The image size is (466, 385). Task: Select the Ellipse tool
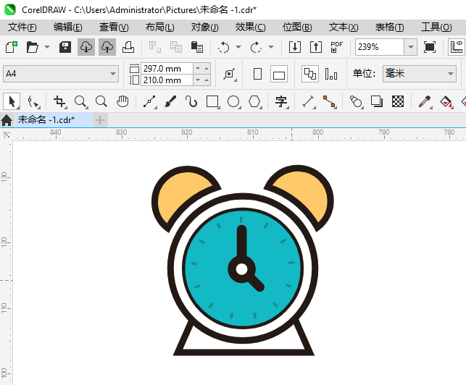(234, 101)
